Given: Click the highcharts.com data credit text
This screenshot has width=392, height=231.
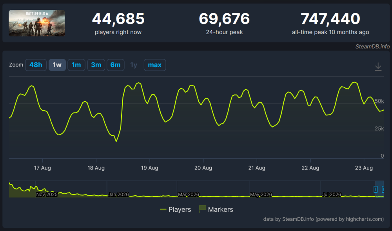Looking at the screenshot, I should [323, 219].
